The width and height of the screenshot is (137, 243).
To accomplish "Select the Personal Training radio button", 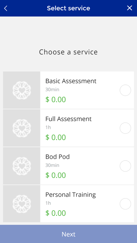I will click(125, 204).
